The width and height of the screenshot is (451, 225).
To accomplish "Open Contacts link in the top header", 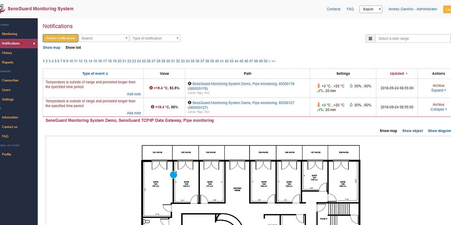I will [x=334, y=9].
